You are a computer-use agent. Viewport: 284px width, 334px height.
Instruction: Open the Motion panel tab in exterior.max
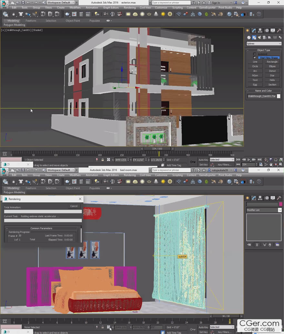(267, 30)
